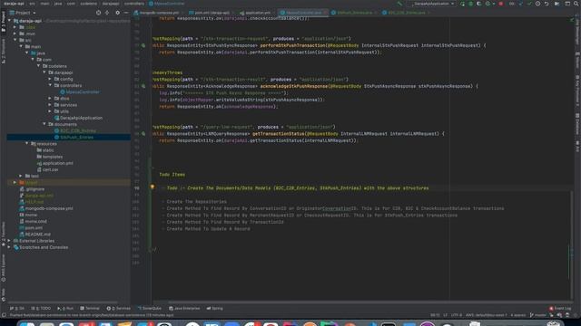Expand the utils package node
Viewport: 581px width, 326px height.
pyautogui.click(x=50, y=111)
